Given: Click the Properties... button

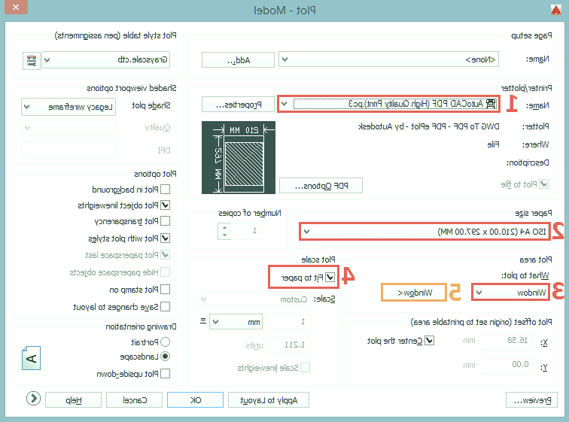Looking at the screenshot, I should click(238, 105).
